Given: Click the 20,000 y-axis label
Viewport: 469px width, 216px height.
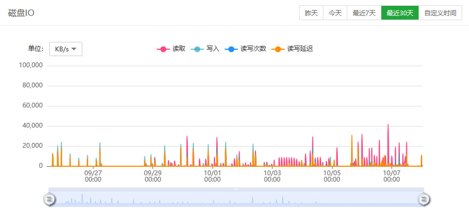Looking at the screenshot, I should pos(32,146).
